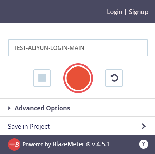Open the Login link
Image resolution: width=155 pixels, height=154 pixels.
(x=115, y=12)
